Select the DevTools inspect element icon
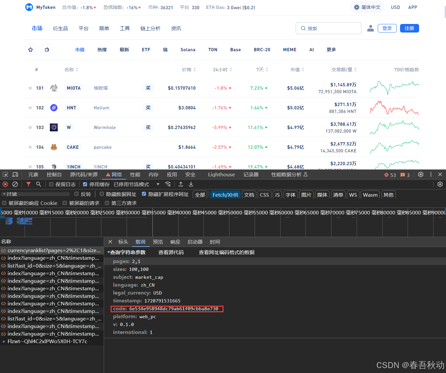The height and width of the screenshot is (373, 446). coord(5,174)
